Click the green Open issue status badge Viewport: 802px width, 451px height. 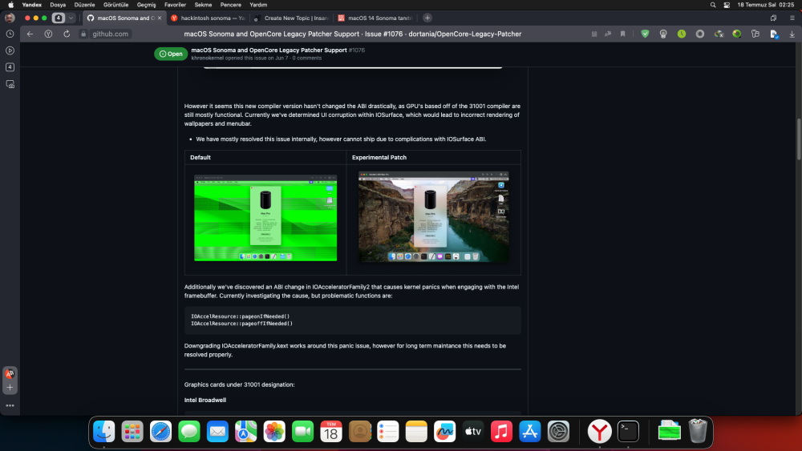[171, 54]
